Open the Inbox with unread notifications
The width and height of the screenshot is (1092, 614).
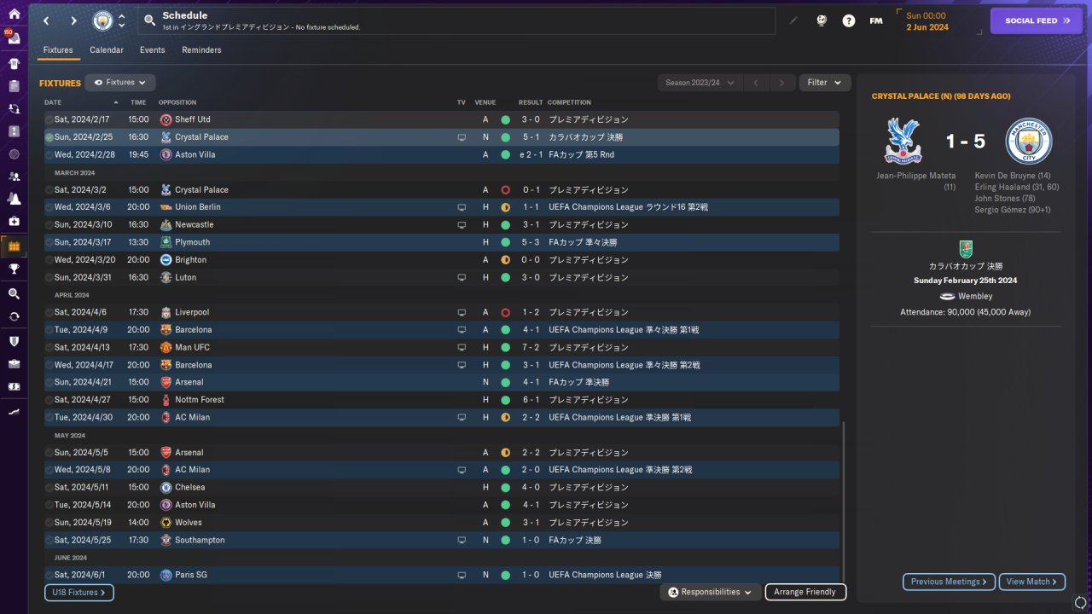(x=14, y=38)
